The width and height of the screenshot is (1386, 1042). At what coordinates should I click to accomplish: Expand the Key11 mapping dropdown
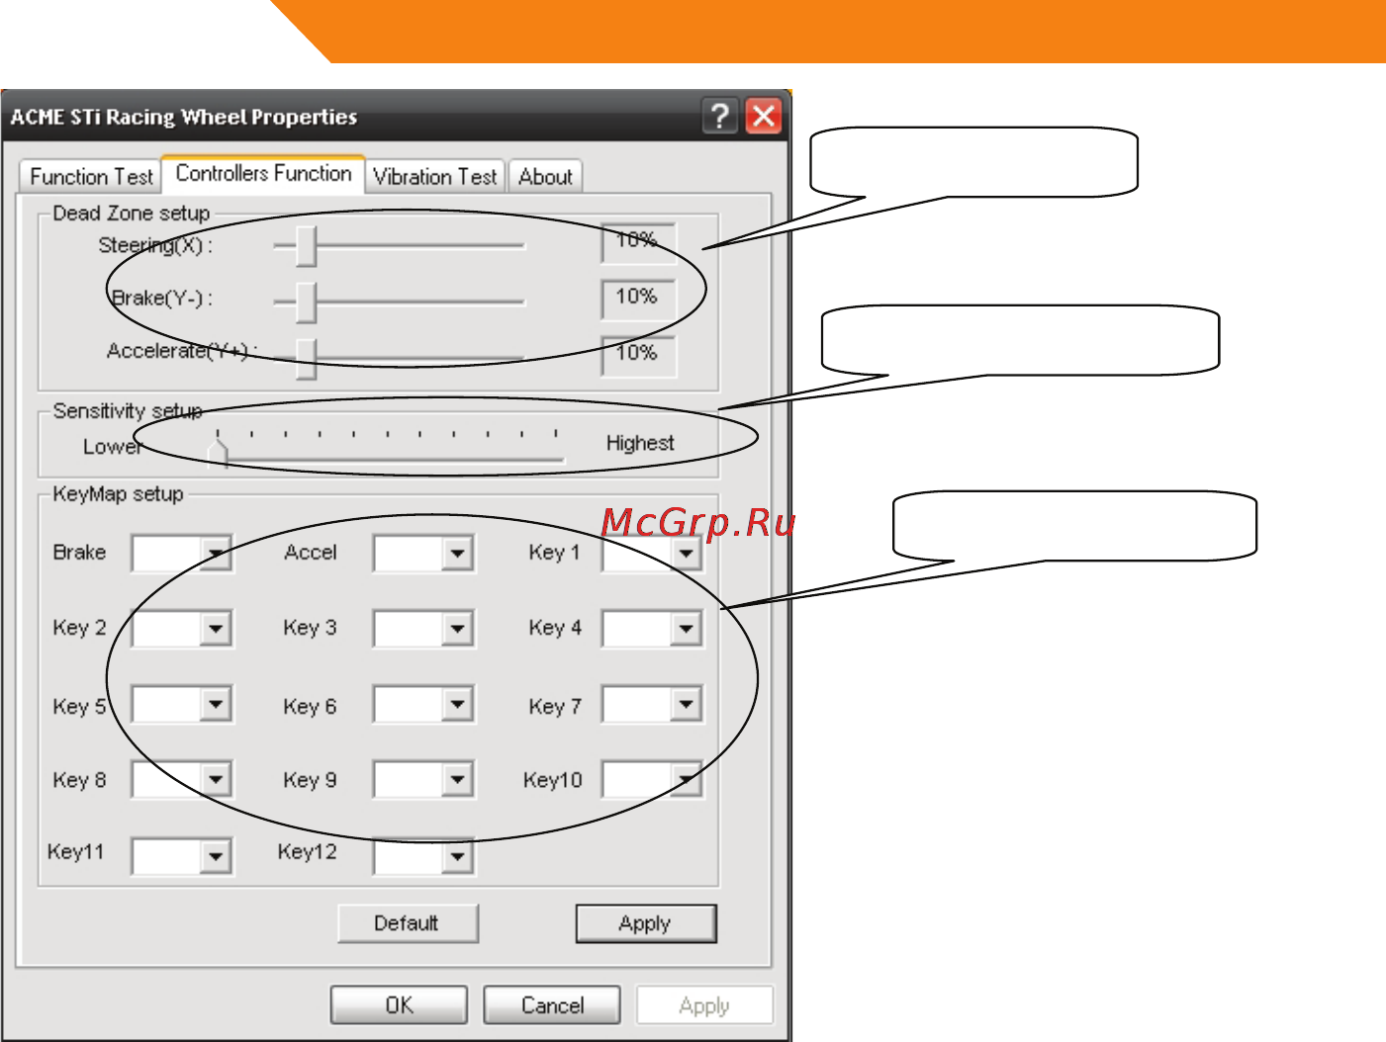coord(215,855)
